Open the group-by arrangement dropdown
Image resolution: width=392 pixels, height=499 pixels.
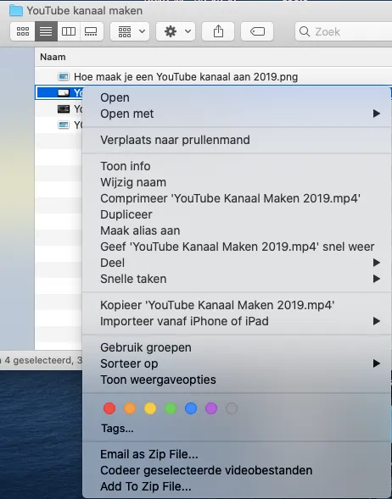[130, 31]
